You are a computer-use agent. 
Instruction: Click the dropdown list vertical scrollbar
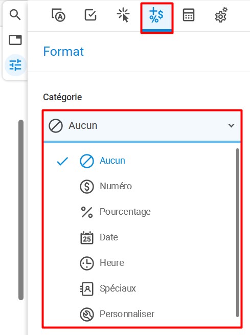click(x=237, y=233)
